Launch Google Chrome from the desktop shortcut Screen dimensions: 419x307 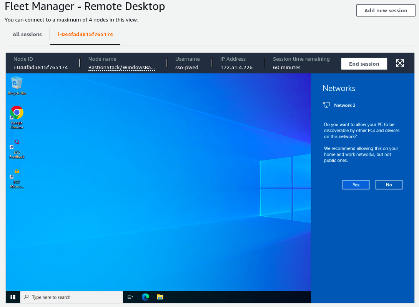tap(17, 116)
